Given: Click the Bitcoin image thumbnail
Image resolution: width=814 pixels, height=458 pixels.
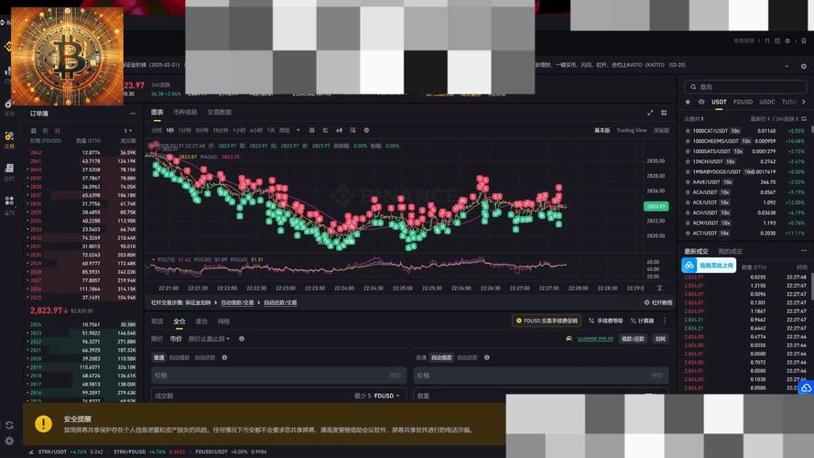Looking at the screenshot, I should pyautogui.click(x=67, y=56).
